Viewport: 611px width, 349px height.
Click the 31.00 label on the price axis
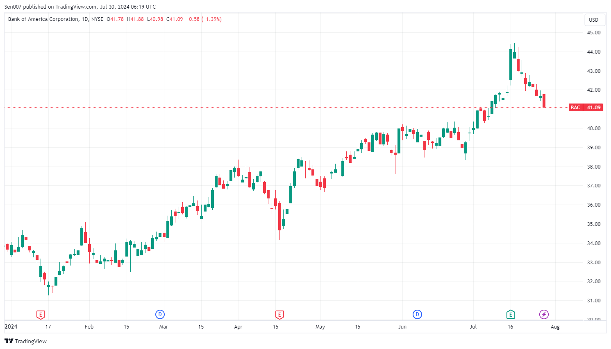593,301
